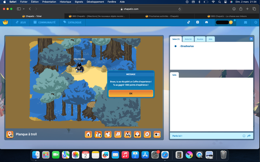Open the character avatar icon

(137, 134)
